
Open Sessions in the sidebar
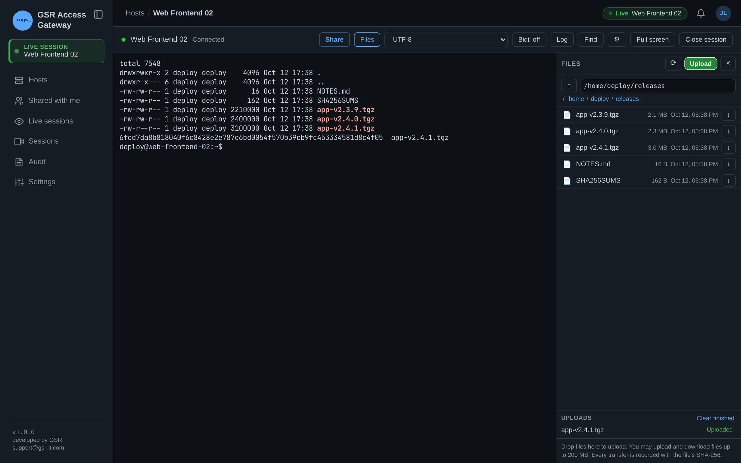pos(56,141)
